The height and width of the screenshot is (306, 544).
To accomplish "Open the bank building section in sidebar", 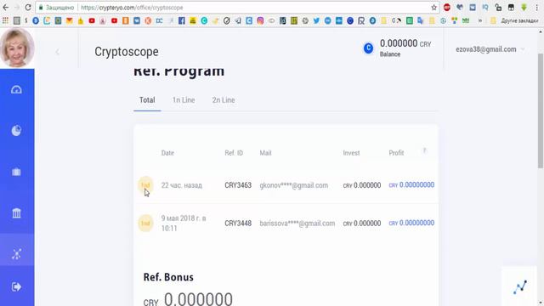I will pos(16,213).
